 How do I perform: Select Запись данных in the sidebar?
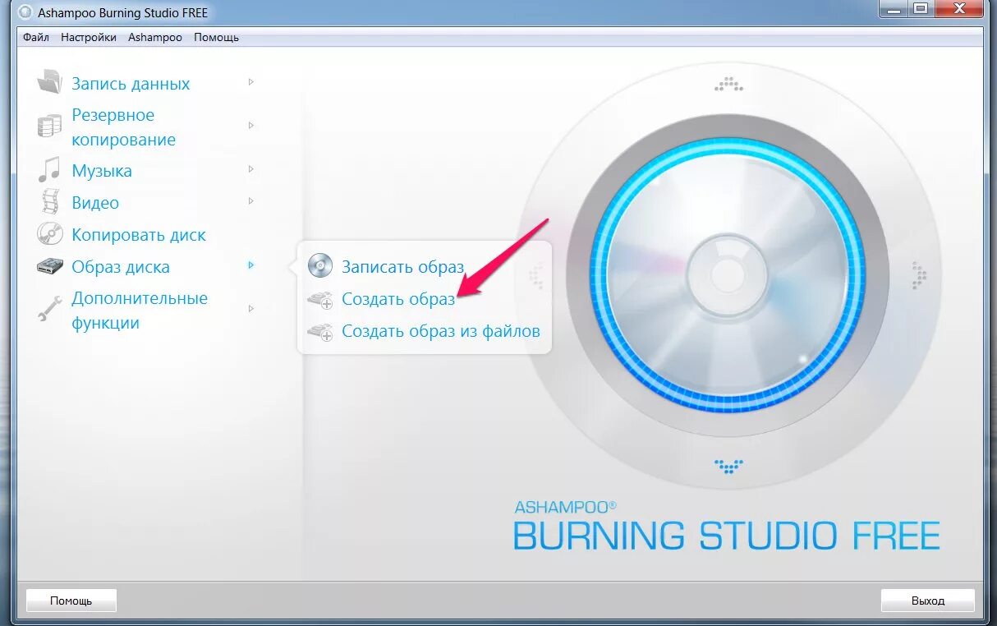point(131,83)
